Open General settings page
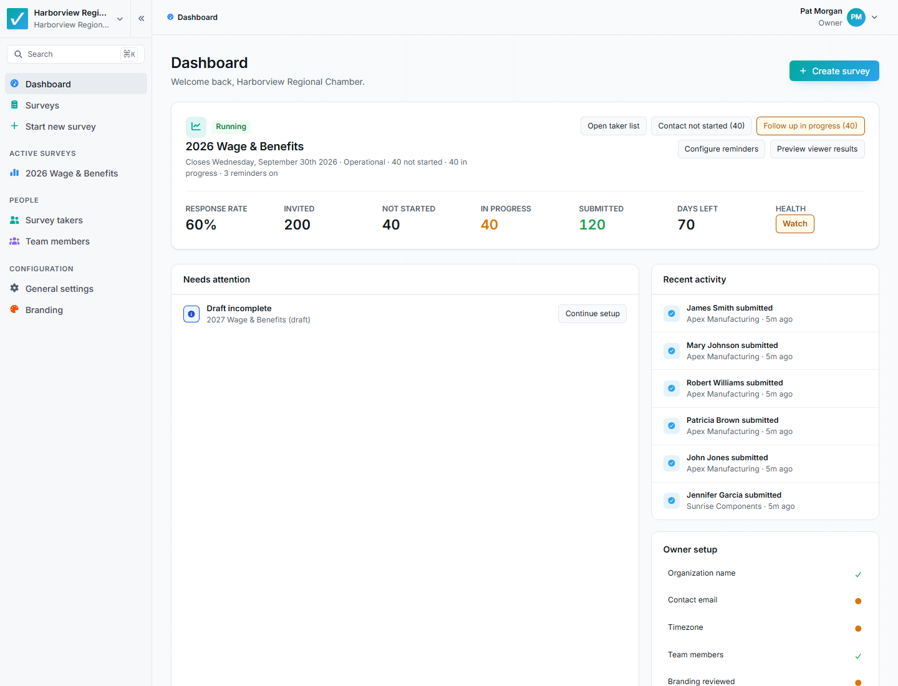The width and height of the screenshot is (898, 686). 76,288
